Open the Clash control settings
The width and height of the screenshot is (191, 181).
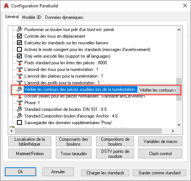[160, 153]
